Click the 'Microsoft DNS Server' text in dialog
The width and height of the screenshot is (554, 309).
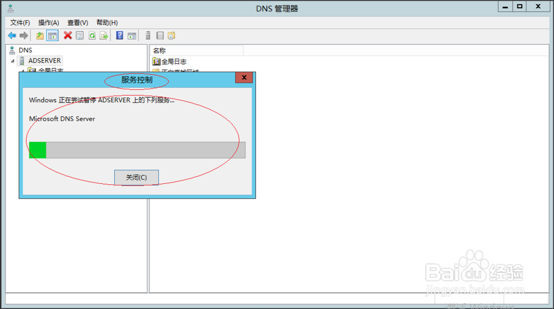click(x=62, y=119)
